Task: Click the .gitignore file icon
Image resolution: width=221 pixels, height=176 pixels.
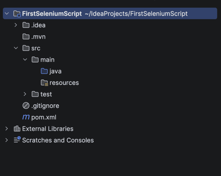Action: tap(26, 106)
